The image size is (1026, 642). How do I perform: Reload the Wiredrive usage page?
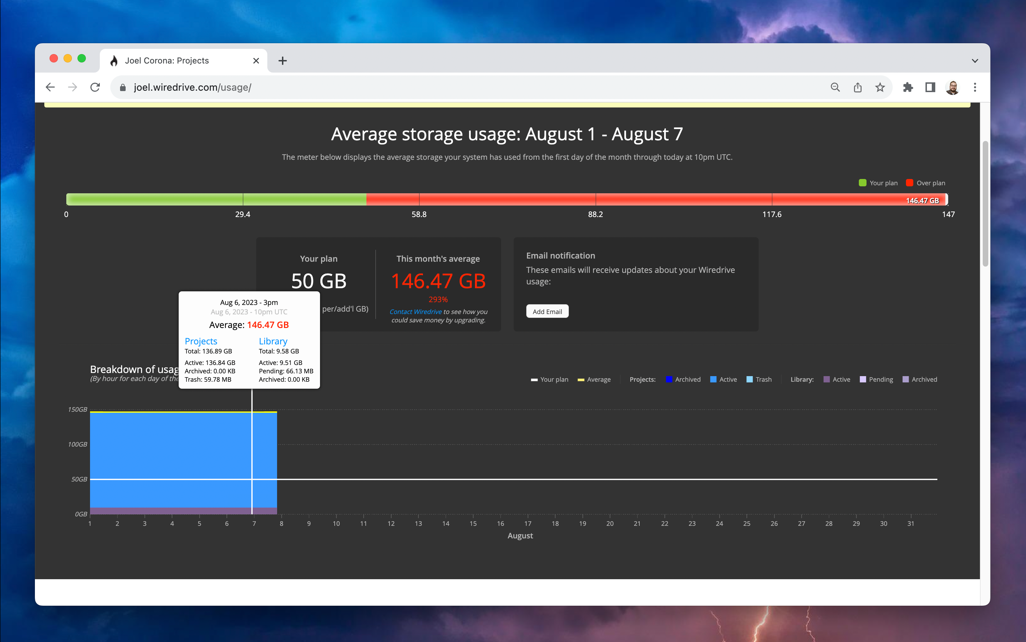[95, 87]
